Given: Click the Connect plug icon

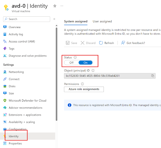Looking at the screenshot, I should pos(5,79).
